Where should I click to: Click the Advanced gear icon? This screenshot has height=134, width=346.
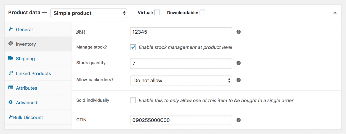coord(10,102)
